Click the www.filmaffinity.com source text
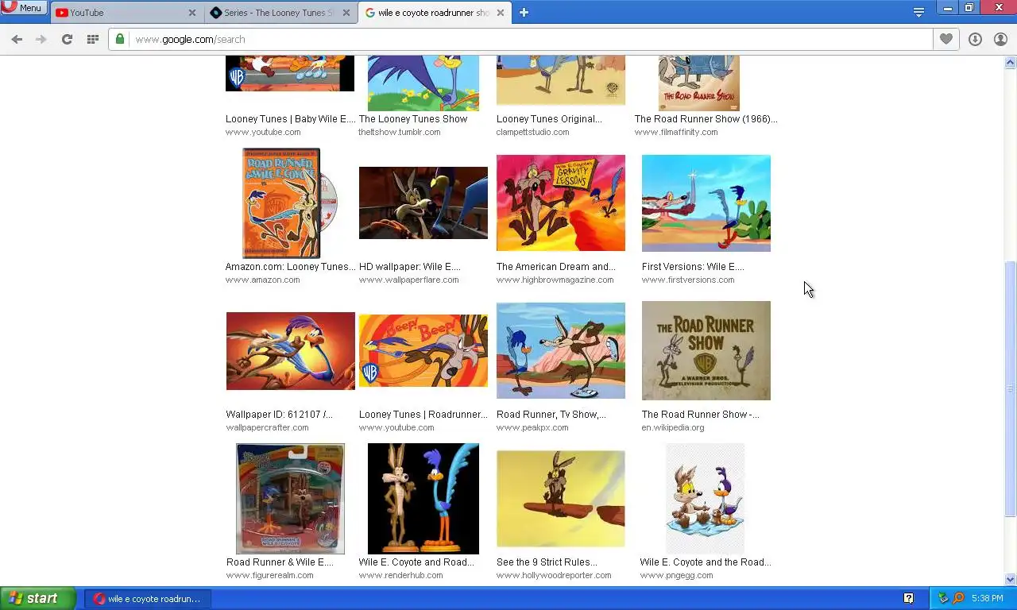This screenshot has width=1017, height=610. point(676,132)
